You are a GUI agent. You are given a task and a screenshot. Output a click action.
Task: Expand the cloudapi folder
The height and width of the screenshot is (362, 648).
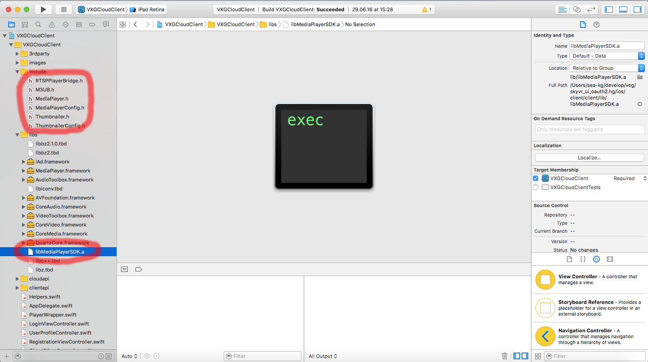pos(18,279)
